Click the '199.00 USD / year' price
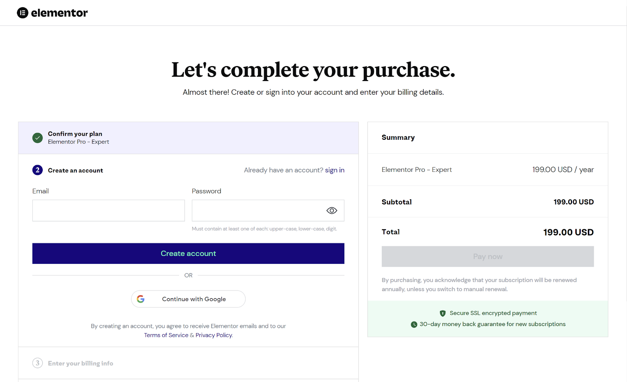 click(x=563, y=169)
